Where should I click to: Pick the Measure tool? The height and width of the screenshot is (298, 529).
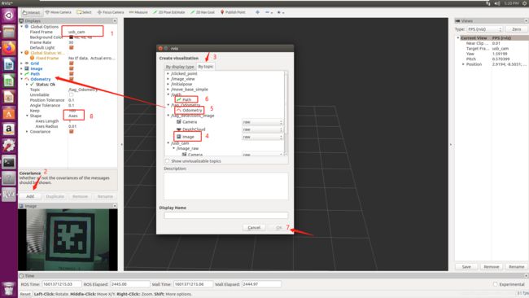[x=138, y=12]
